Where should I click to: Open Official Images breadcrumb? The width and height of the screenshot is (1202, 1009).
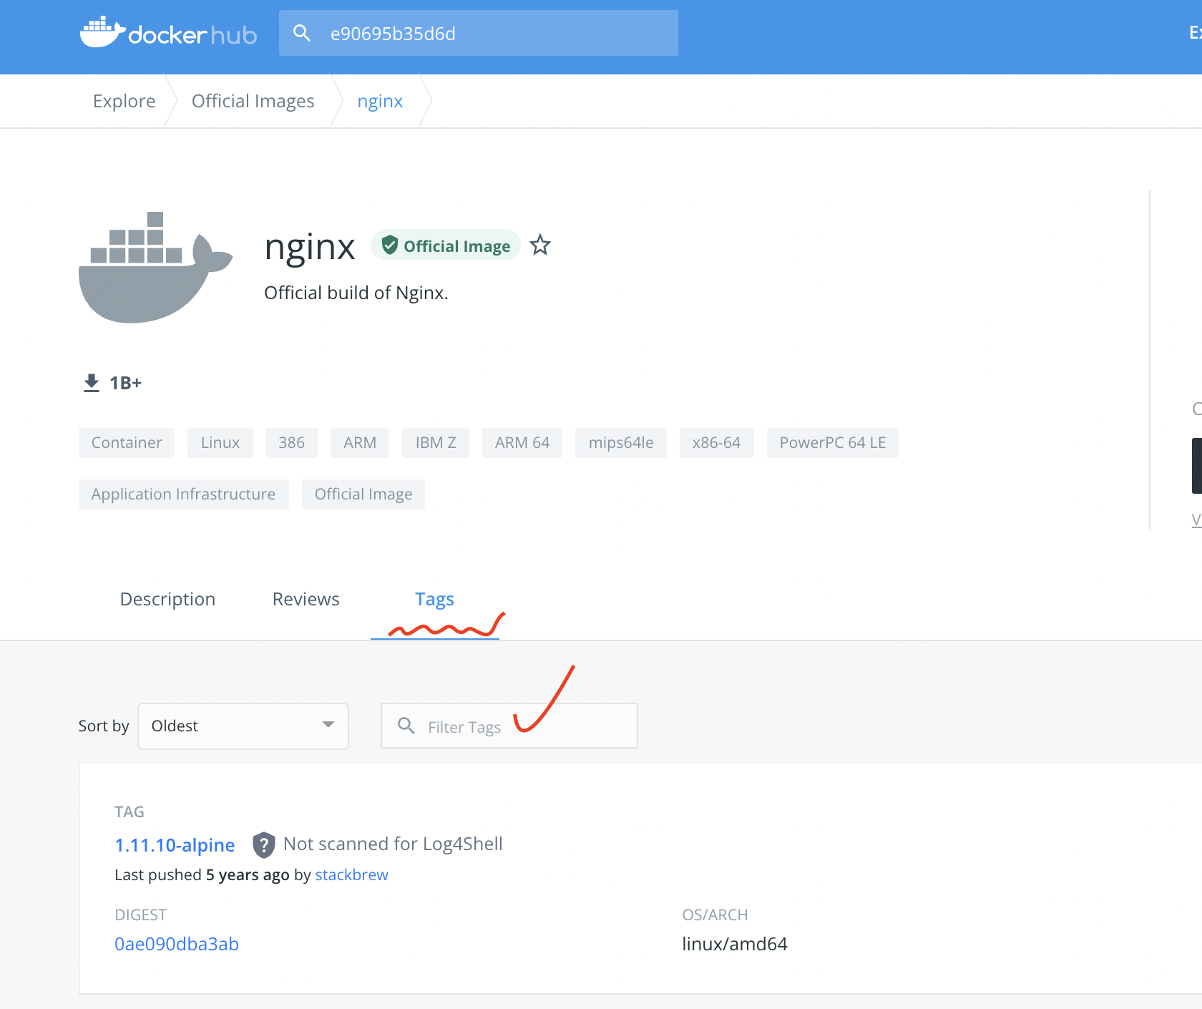point(253,101)
